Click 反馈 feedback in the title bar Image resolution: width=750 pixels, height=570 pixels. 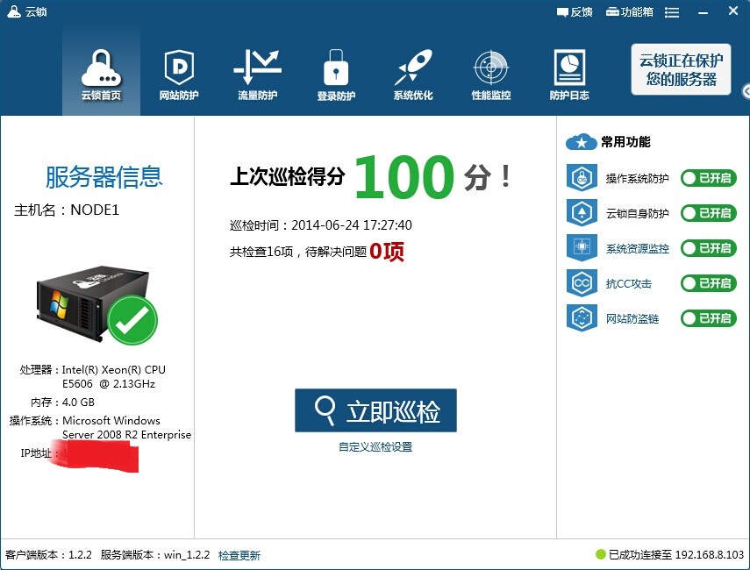575,12
